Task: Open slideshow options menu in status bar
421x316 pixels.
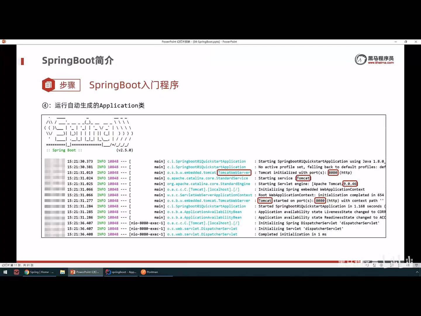Action: 374,265
